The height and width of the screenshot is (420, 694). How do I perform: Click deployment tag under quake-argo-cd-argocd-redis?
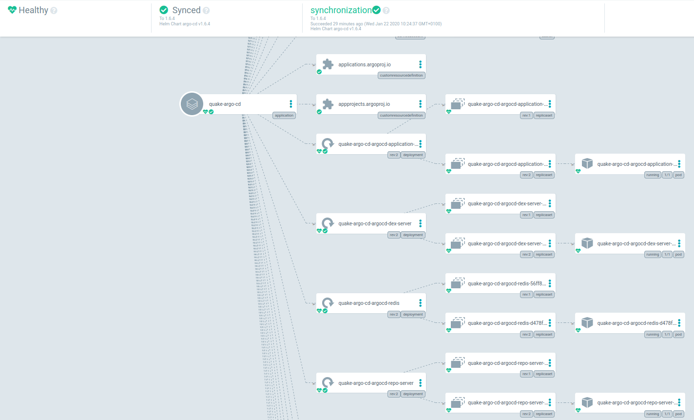click(x=413, y=315)
